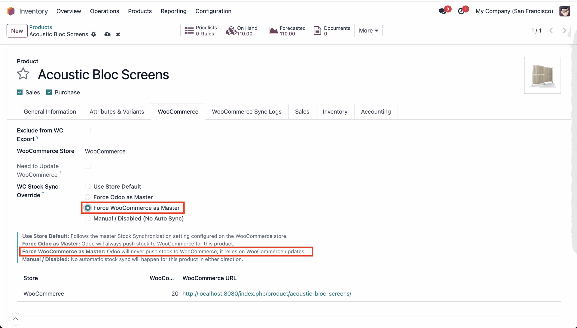
Task: Click the user avatar icon
Action: [x=564, y=11]
